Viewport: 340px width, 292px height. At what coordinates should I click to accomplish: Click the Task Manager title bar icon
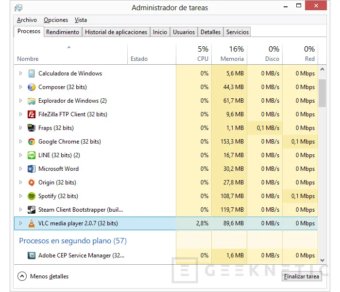click(x=18, y=8)
